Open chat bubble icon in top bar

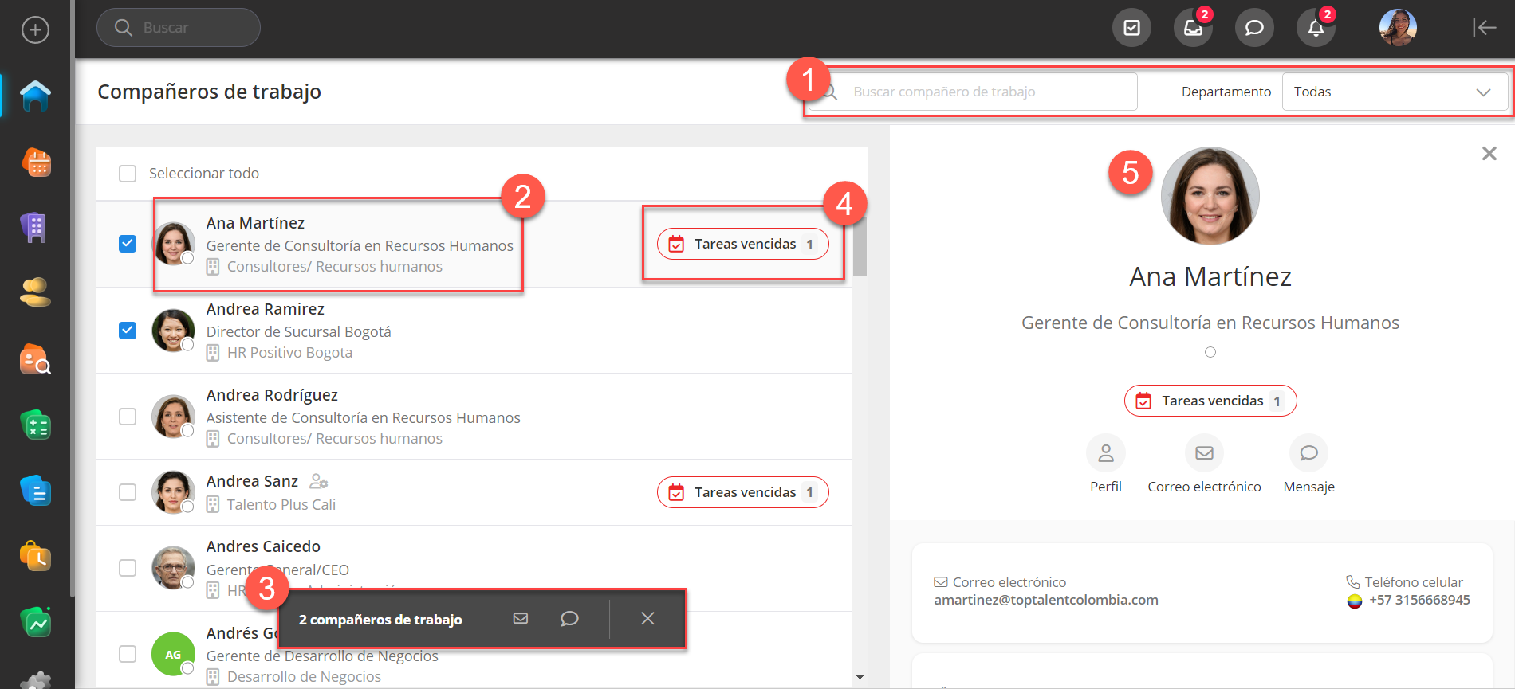[1254, 28]
